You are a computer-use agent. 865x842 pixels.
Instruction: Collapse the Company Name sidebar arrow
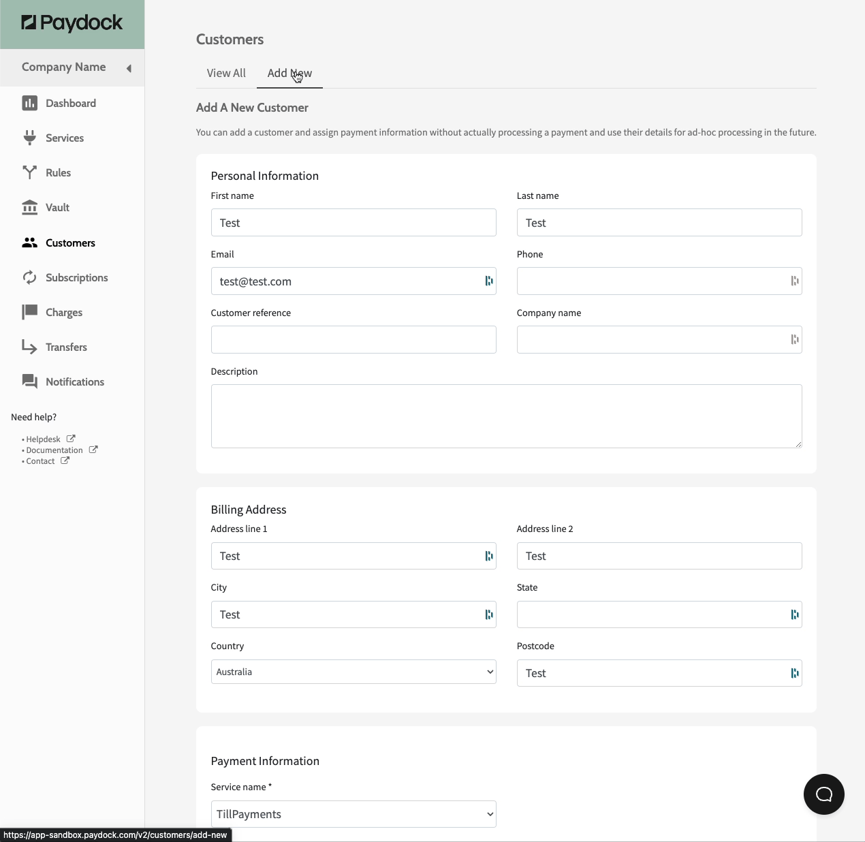(129, 67)
